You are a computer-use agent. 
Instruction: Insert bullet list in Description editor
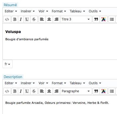(112, 91)
